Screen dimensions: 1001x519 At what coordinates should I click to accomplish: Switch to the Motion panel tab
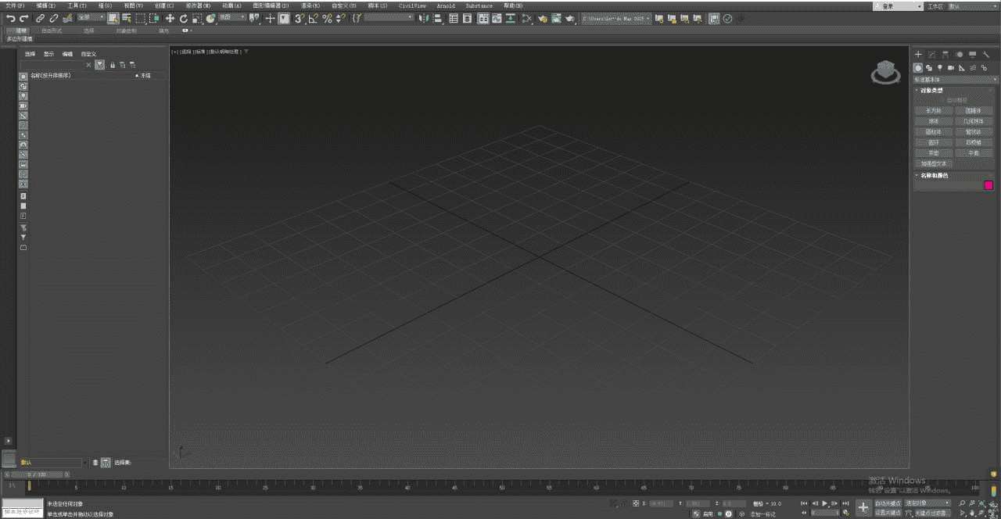tap(960, 54)
